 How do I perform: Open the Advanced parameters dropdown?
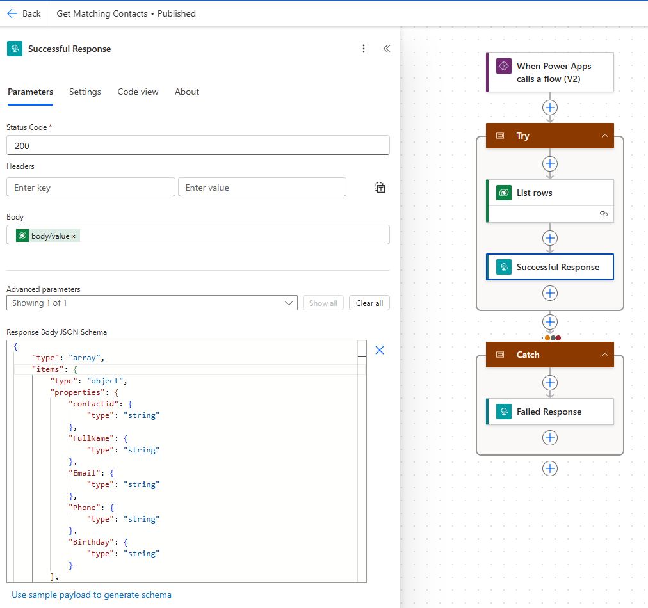click(152, 303)
